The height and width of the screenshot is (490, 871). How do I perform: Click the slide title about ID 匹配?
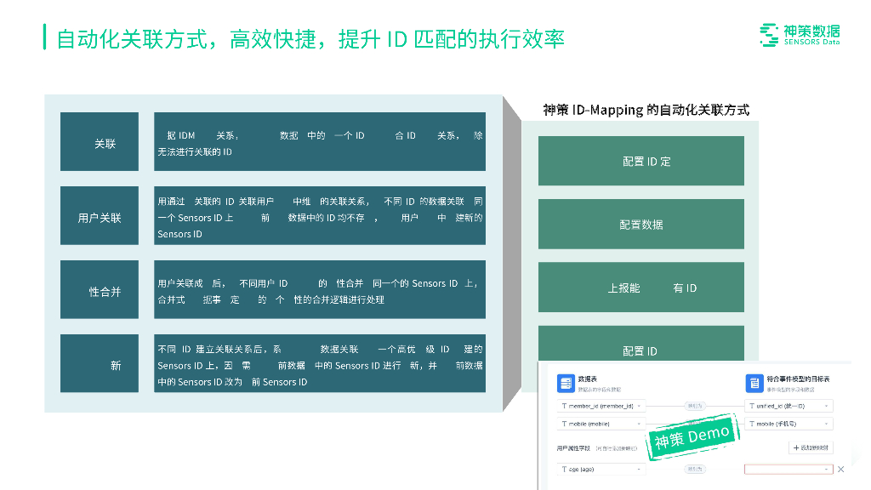[310, 39]
